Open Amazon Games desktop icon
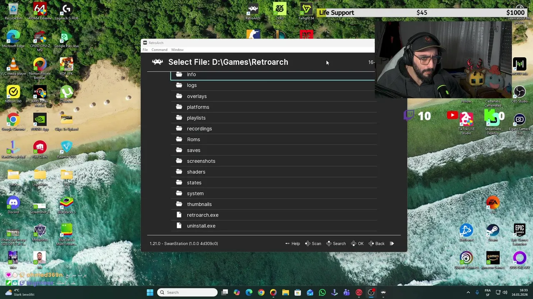The image size is (533, 299). click(493, 260)
